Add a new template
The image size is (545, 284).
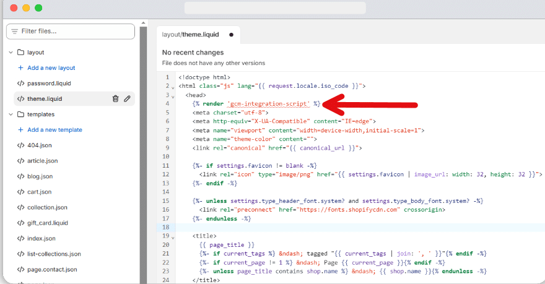(55, 129)
